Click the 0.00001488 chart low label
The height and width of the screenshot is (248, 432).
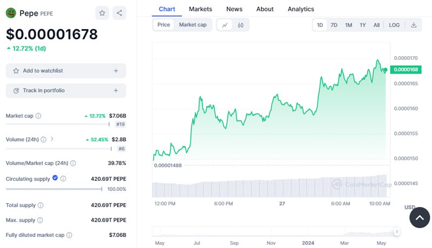coord(168,166)
